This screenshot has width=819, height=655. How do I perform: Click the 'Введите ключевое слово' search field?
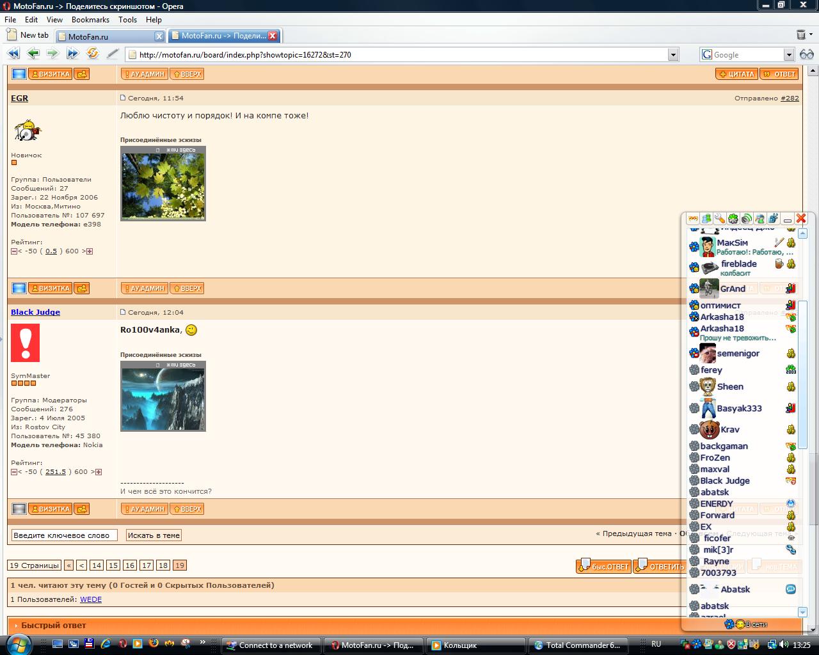pyautogui.click(x=64, y=535)
